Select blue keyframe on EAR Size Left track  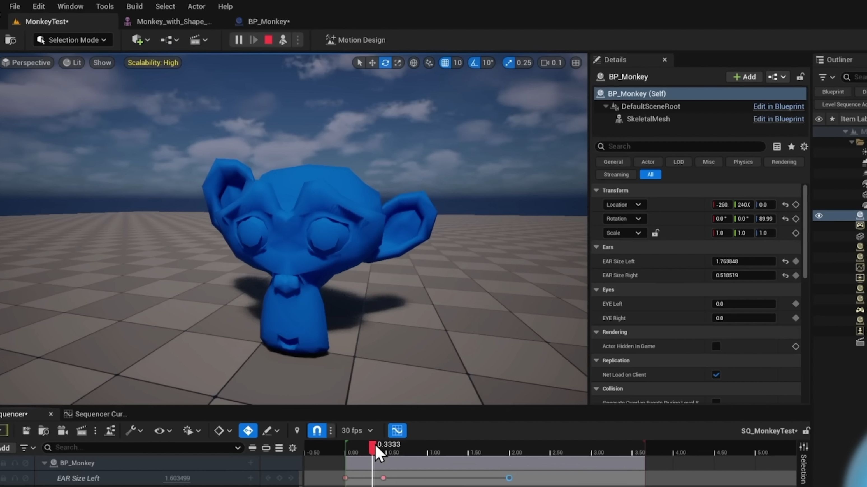(x=509, y=478)
